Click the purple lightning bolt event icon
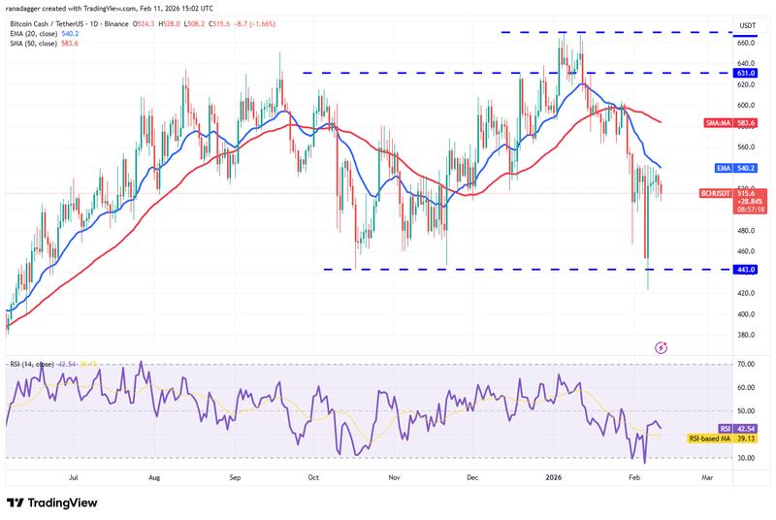 (662, 347)
